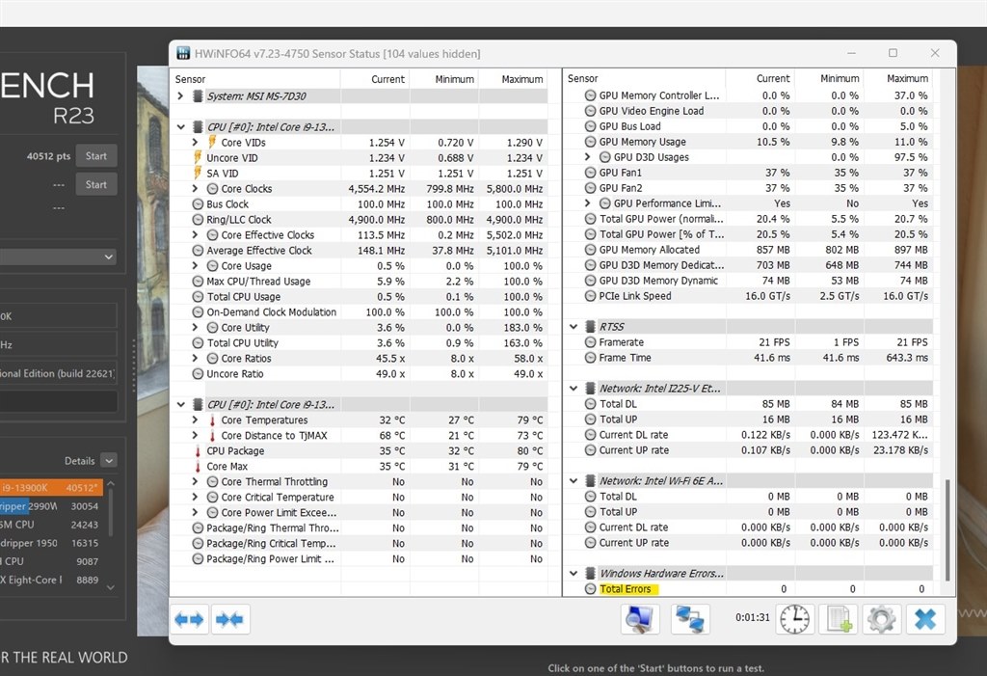This screenshot has width=987, height=676.
Task: Click the second Cinebench Start button
Action: tap(96, 184)
